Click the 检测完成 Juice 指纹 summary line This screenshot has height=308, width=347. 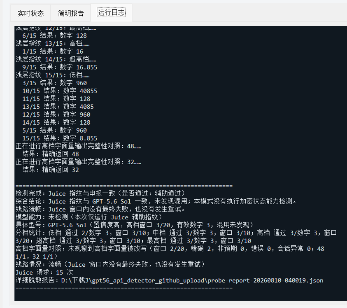101,194
